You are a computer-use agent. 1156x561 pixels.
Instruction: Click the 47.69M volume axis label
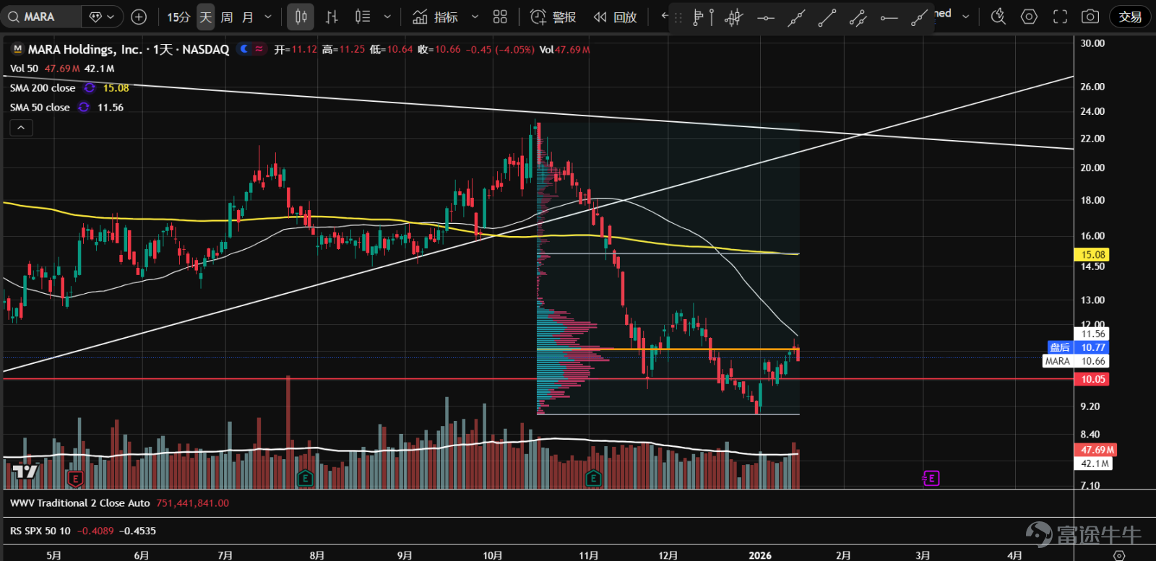click(x=1097, y=450)
